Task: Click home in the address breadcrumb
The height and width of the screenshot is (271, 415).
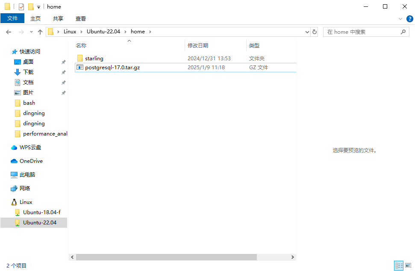Action: (138, 32)
